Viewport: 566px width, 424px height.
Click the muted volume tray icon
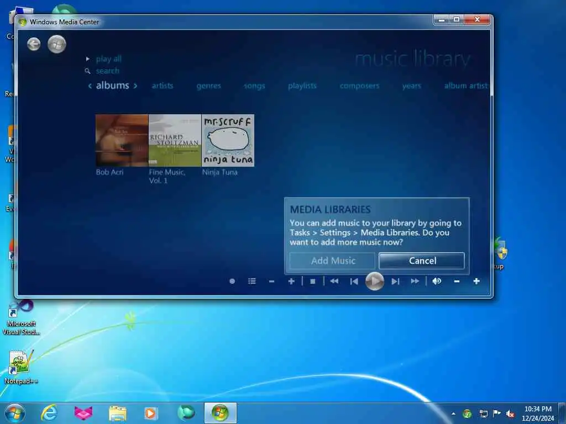pyautogui.click(x=510, y=414)
